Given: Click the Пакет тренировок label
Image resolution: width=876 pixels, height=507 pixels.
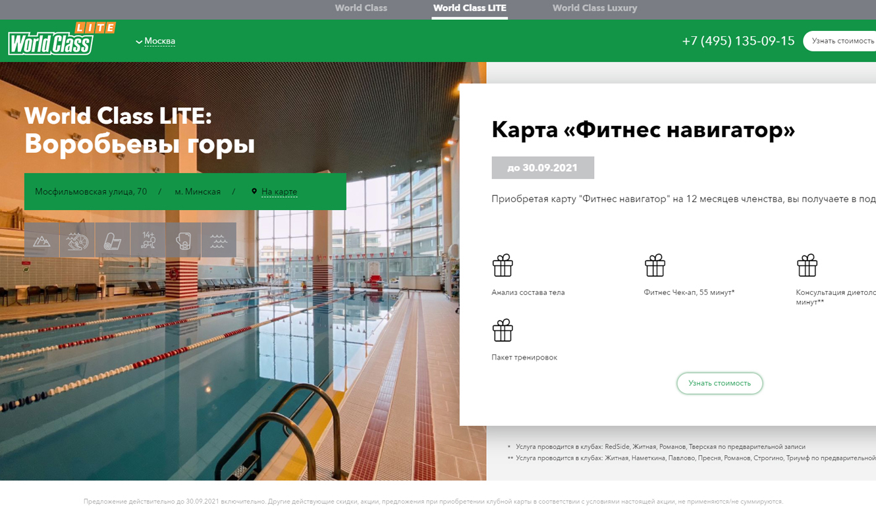Looking at the screenshot, I should (524, 358).
